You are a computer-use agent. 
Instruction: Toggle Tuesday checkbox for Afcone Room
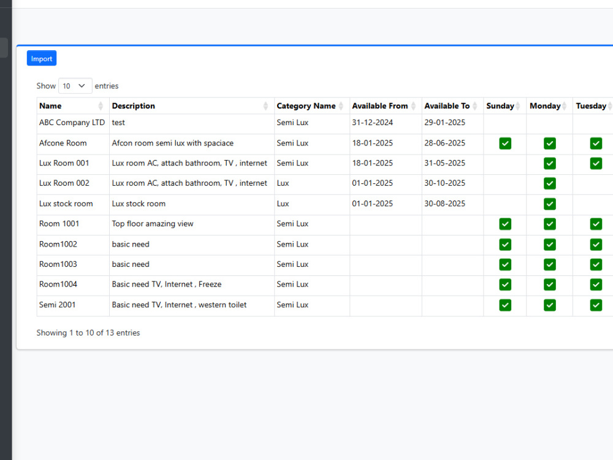point(596,144)
